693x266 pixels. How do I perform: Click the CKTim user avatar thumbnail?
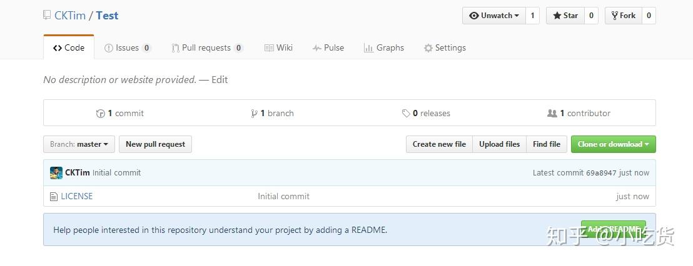point(56,173)
